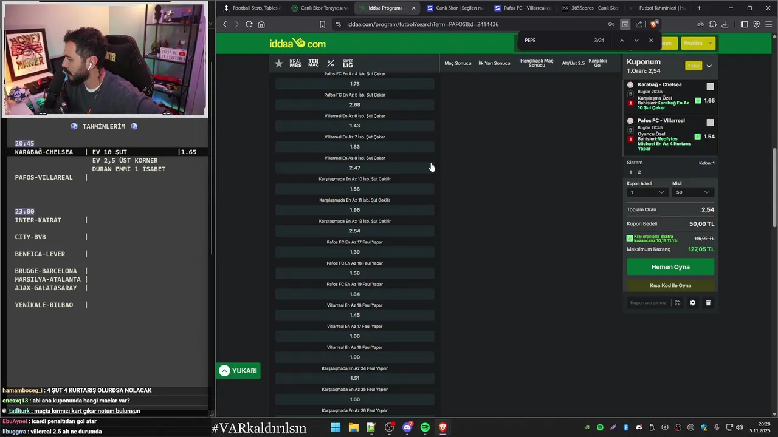Close the find-in-page bar
Screen dimensions: 778x437
click(651, 41)
